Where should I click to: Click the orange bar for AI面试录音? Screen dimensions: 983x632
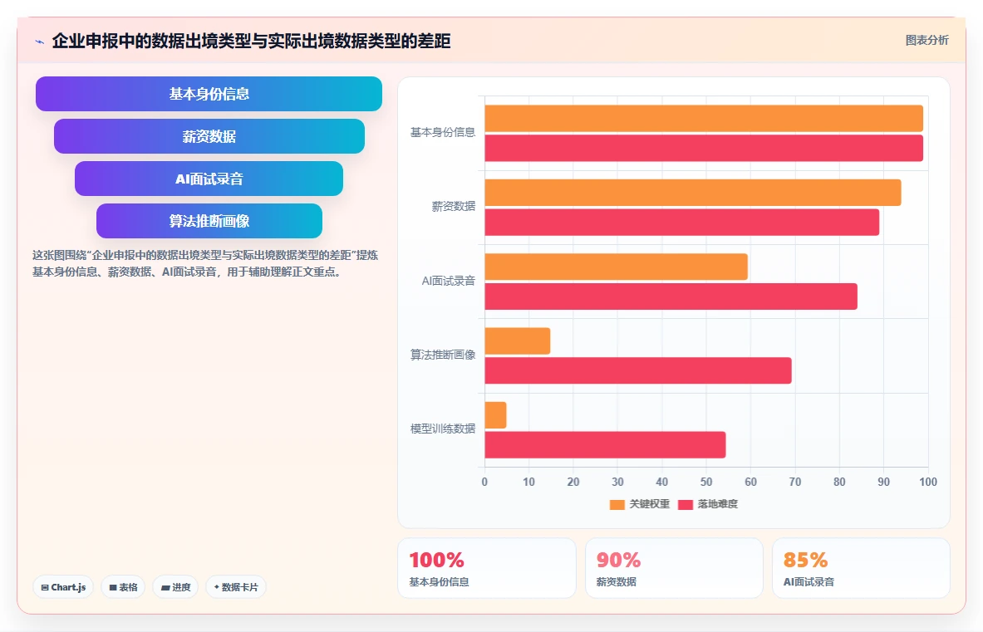(x=616, y=267)
